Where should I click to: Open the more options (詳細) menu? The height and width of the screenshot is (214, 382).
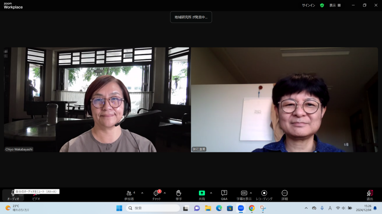285,195
